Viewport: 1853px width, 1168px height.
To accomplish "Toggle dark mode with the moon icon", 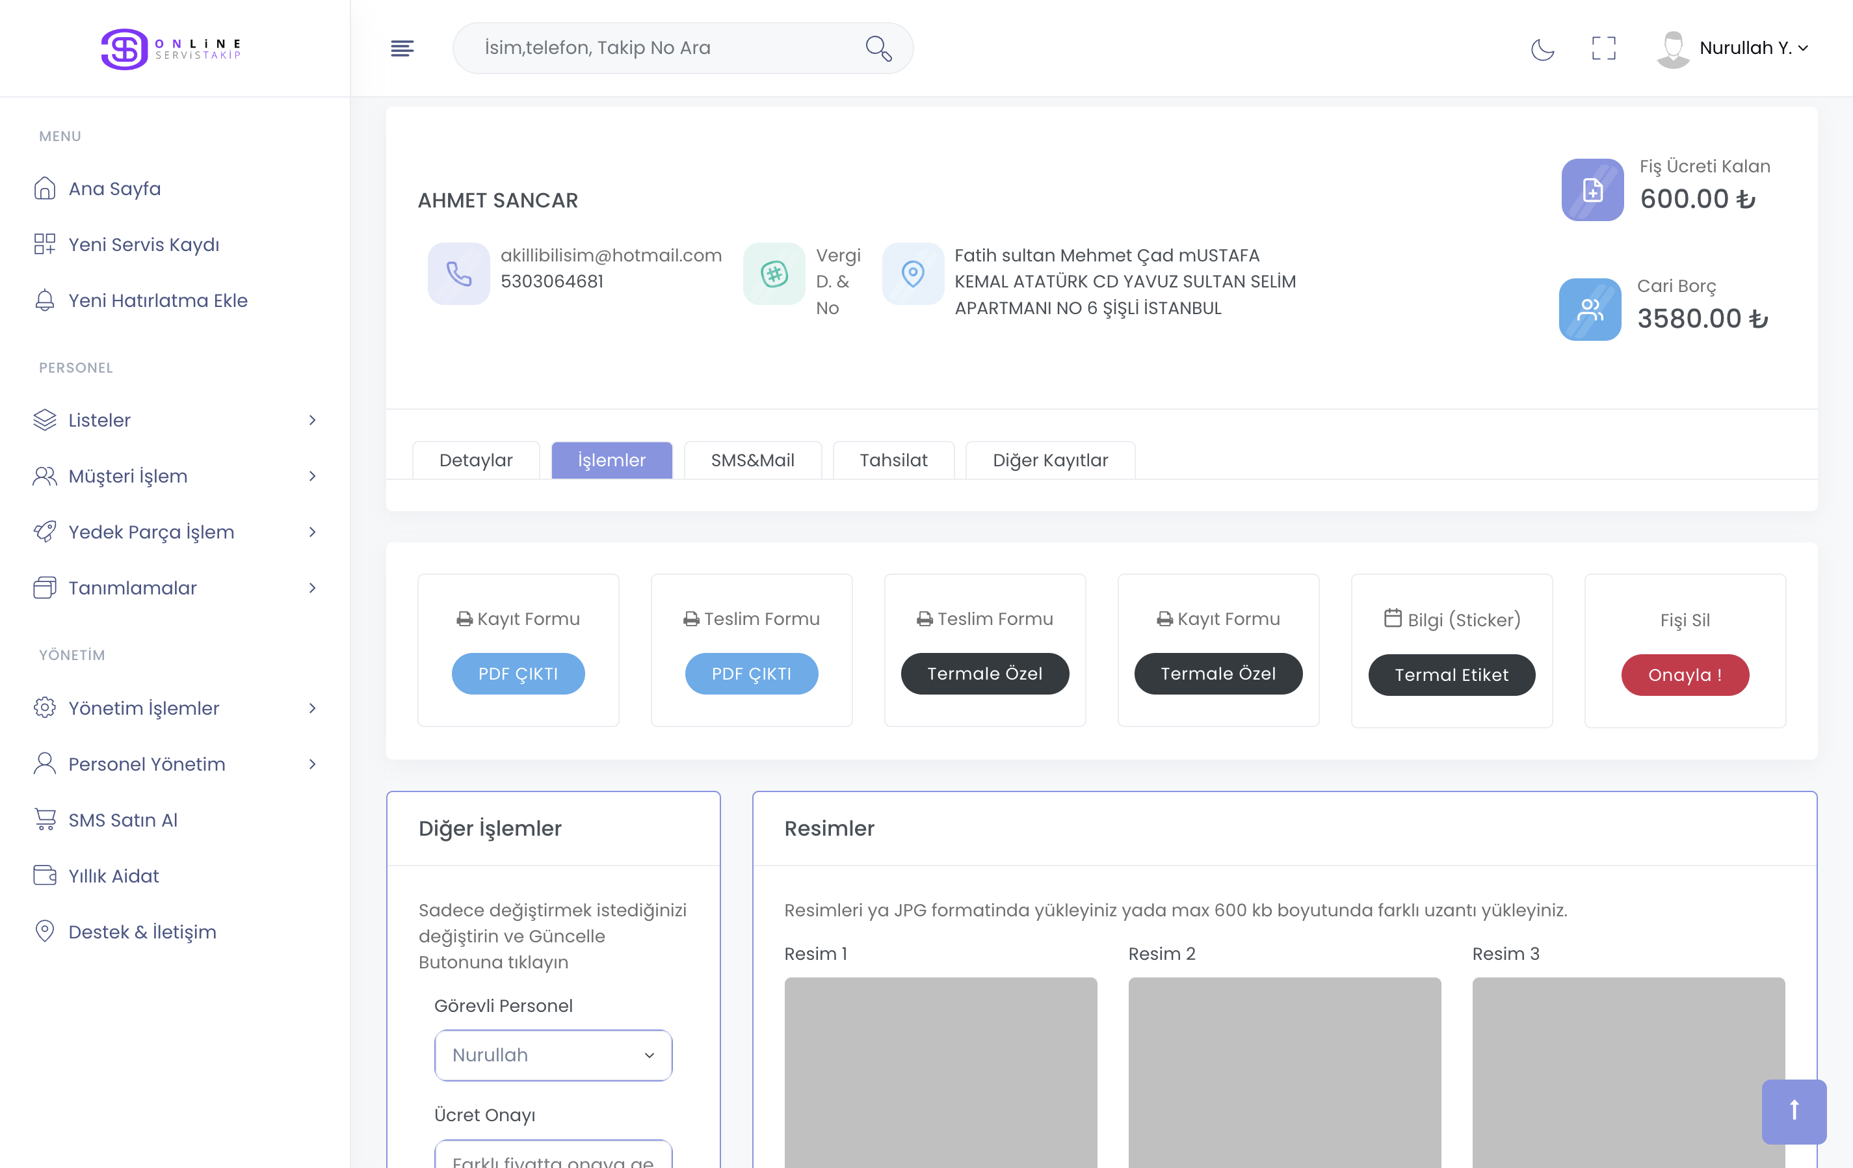I will pos(1542,49).
